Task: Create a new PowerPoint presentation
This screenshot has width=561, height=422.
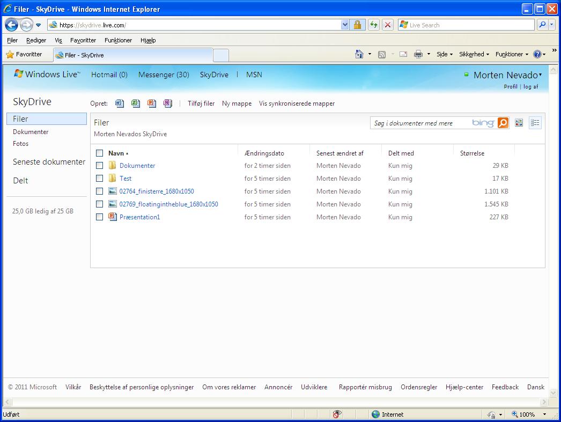Action: tap(152, 103)
